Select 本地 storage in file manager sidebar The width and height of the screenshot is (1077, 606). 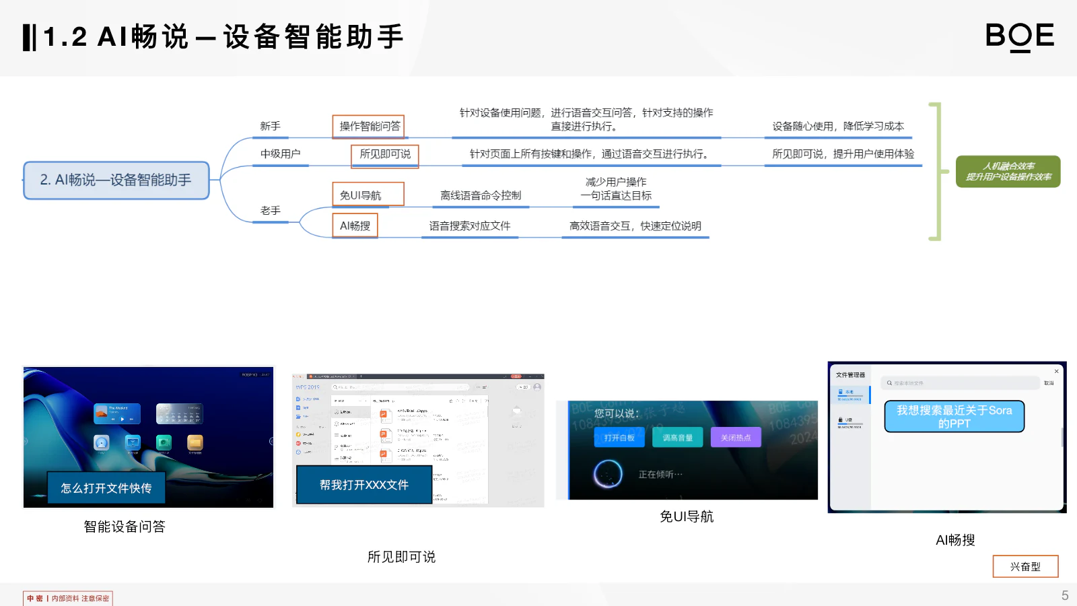(x=849, y=395)
